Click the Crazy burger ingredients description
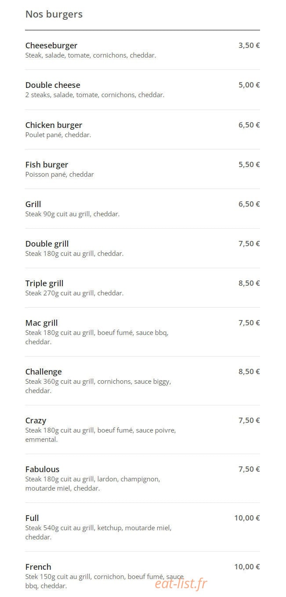The width and height of the screenshot is (286, 597). coord(101,435)
